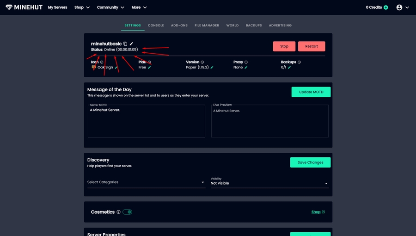Restart the server
416x236 pixels.
312,46
